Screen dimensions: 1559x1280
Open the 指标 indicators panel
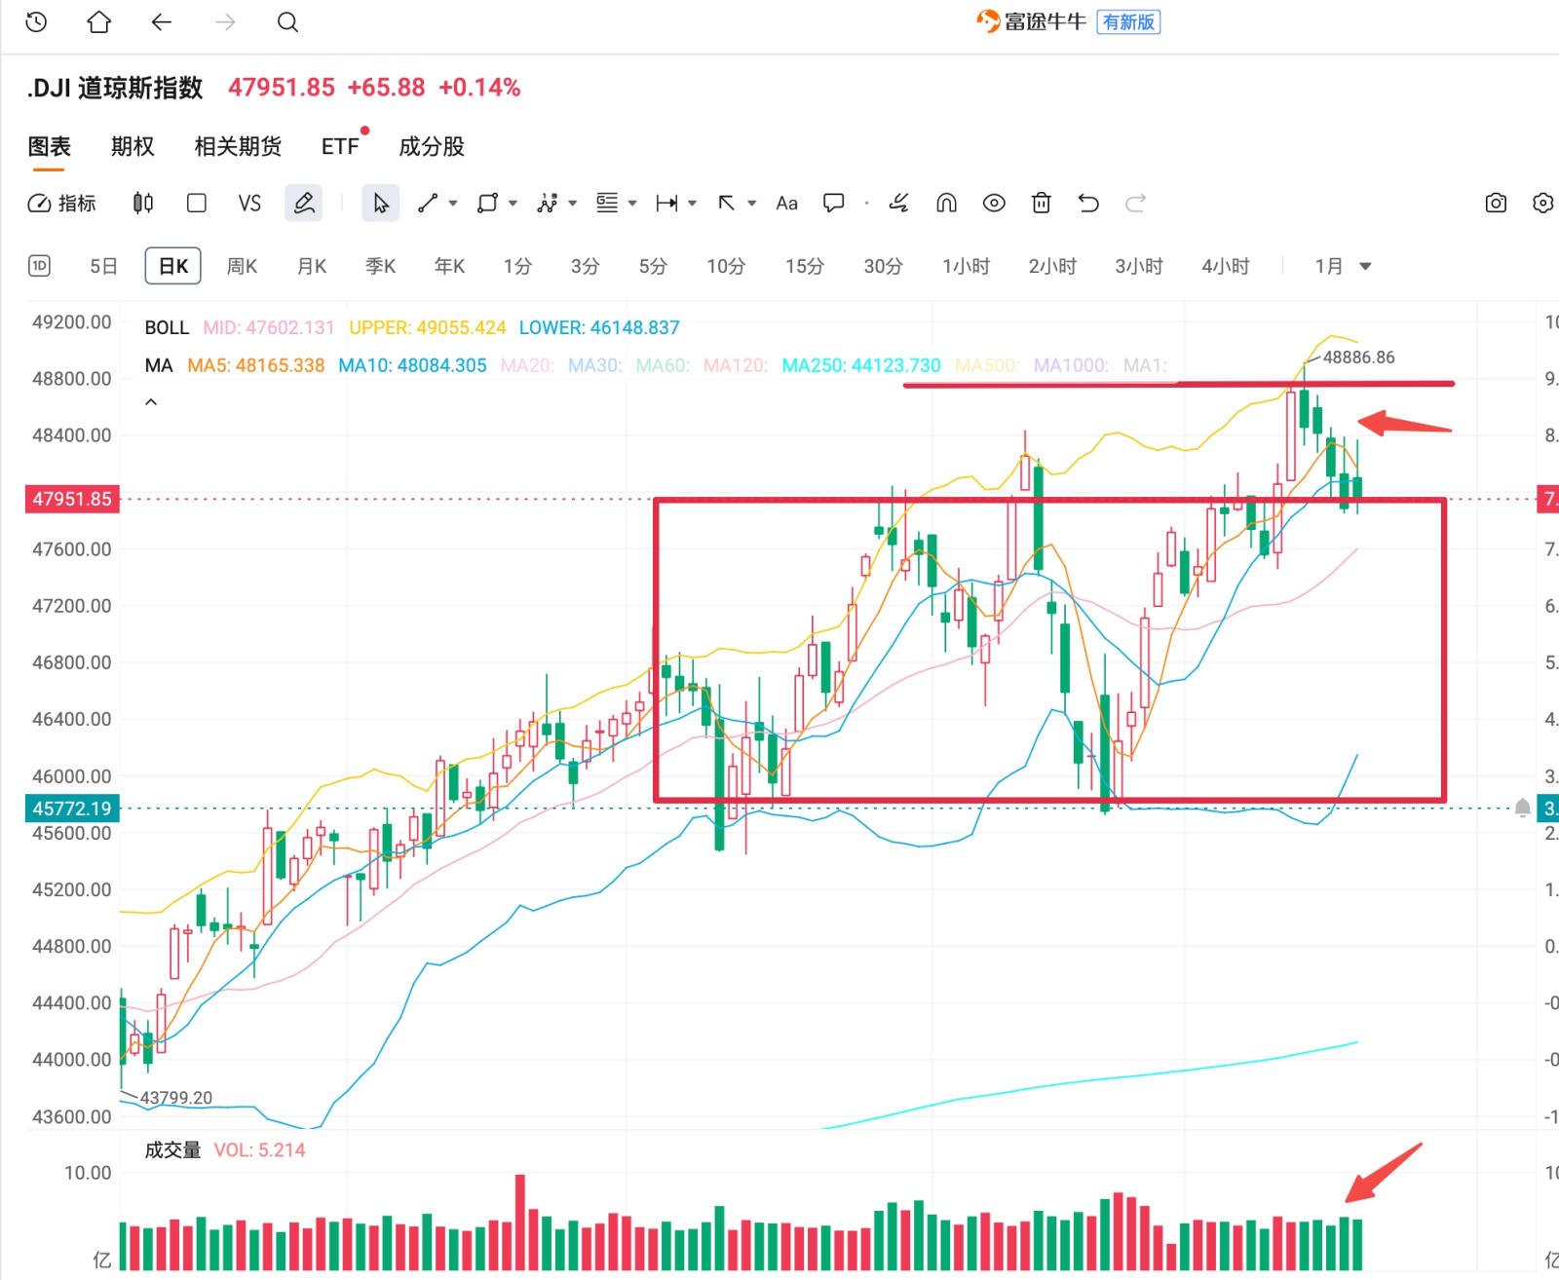pyautogui.click(x=61, y=203)
